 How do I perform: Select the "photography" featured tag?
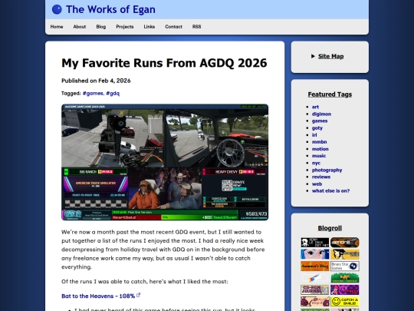pyautogui.click(x=327, y=170)
